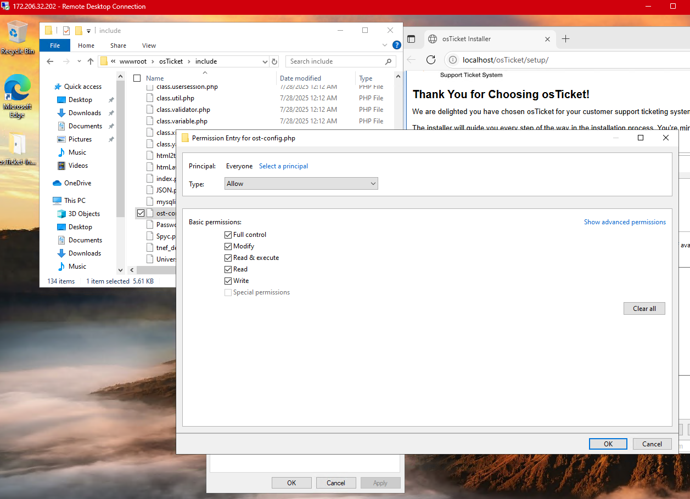
Task: Open 3D Objects under This PC
Action: 84,214
